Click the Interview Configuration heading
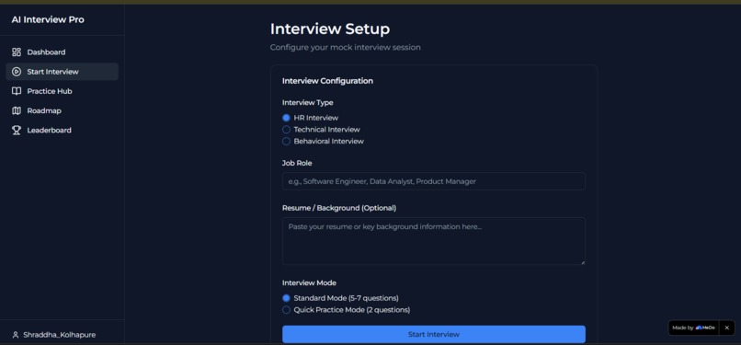This screenshot has height=345, width=741. (x=327, y=81)
